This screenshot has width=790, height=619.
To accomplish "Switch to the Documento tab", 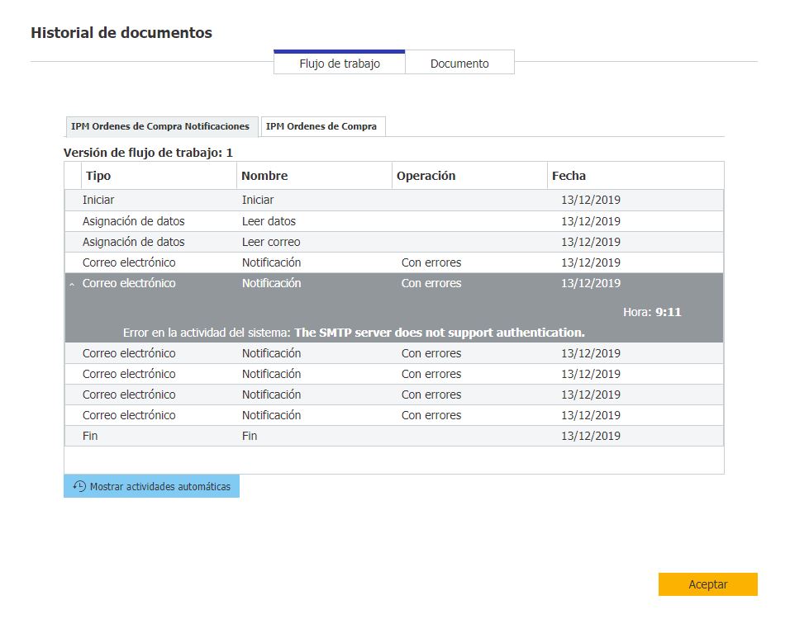I will coord(459,64).
